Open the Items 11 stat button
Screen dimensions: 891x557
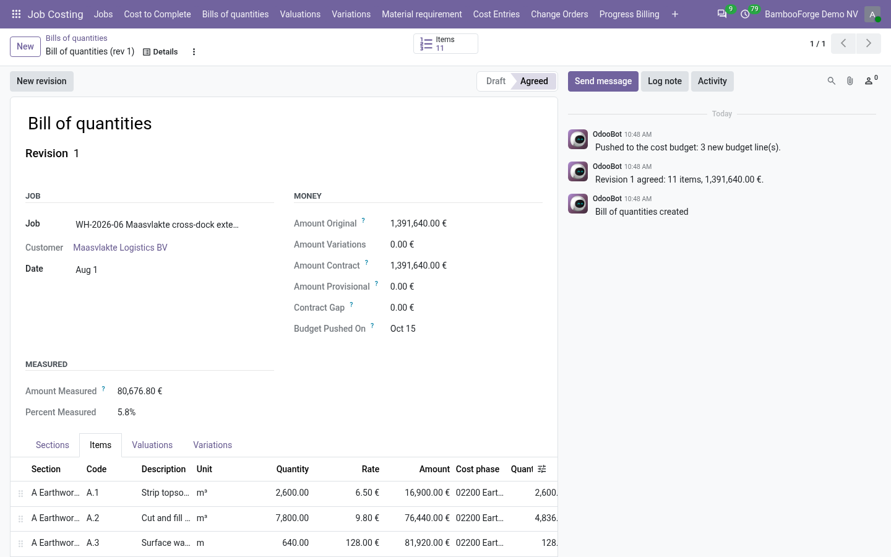coord(445,43)
